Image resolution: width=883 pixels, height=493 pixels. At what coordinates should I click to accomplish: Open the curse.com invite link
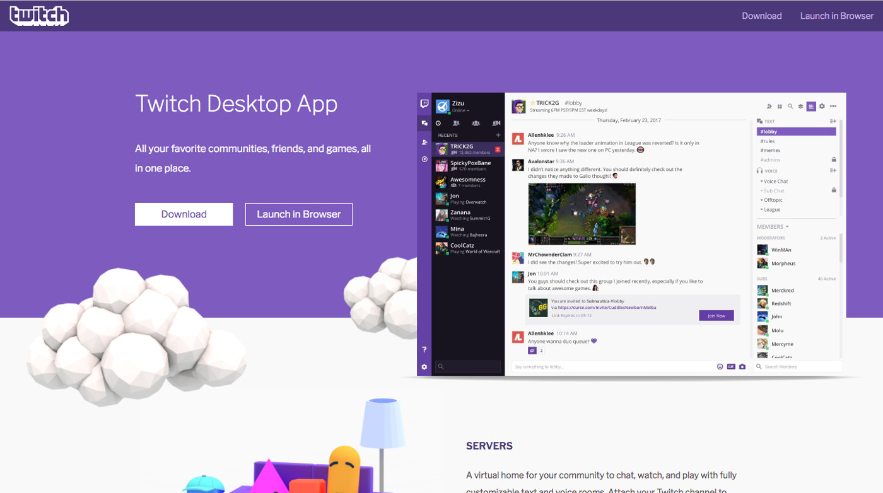point(607,308)
